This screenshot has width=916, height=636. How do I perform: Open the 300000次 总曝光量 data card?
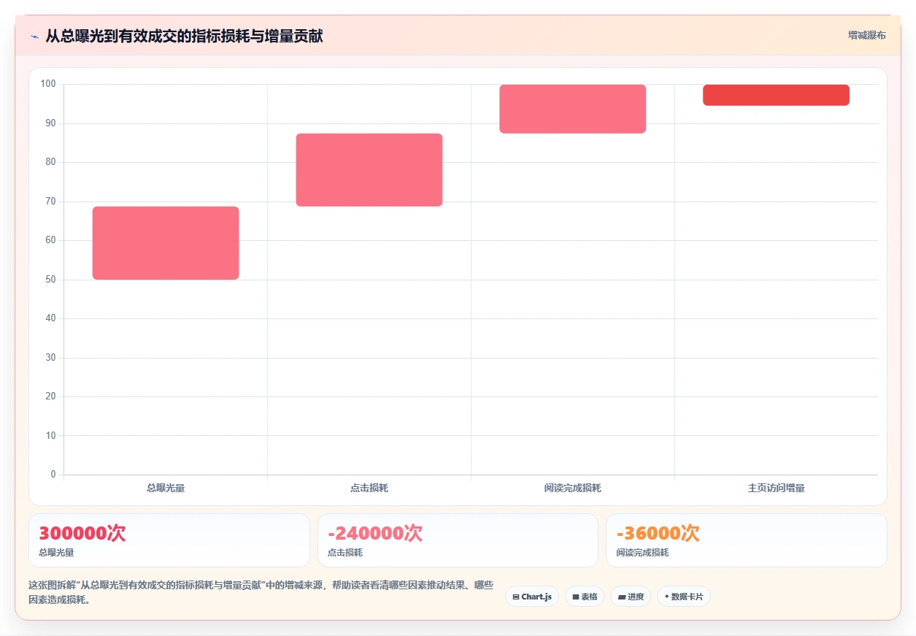point(169,540)
